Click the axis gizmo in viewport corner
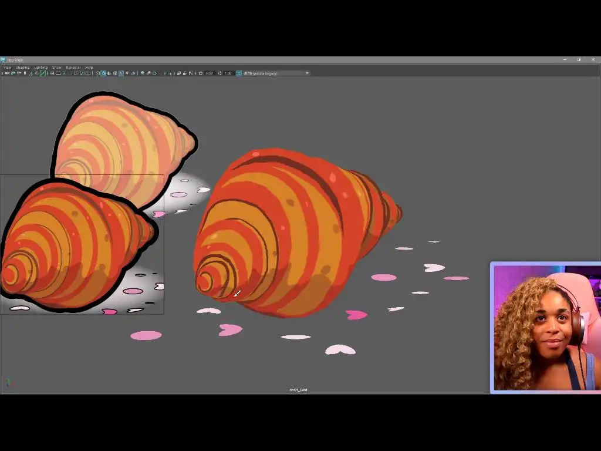 coord(9,383)
